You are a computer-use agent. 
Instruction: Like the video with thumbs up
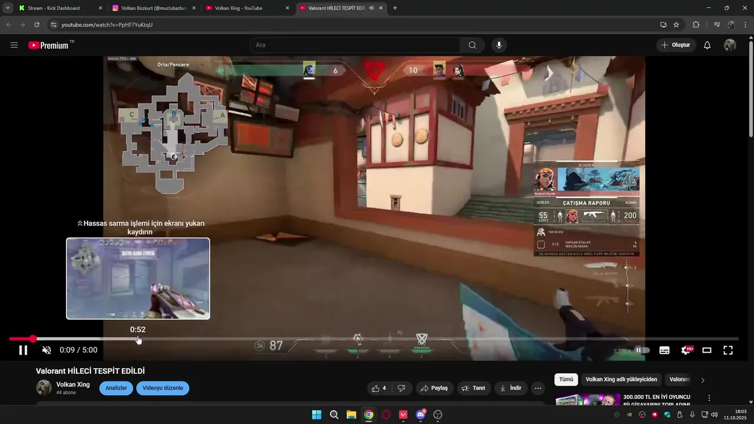click(379, 388)
